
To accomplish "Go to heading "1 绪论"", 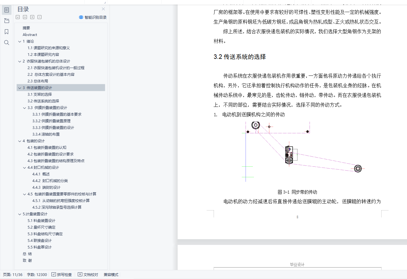I will click(x=28, y=41).
